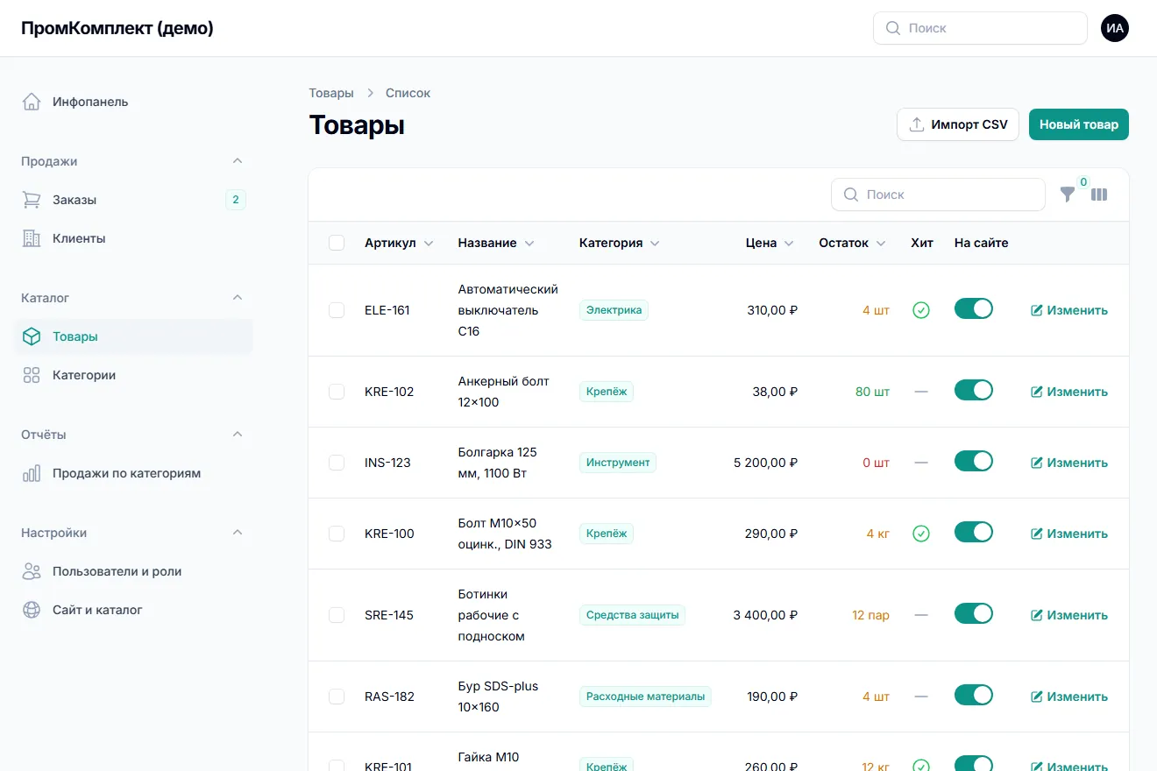Image resolution: width=1157 pixels, height=771 pixels.
Task: Click the users icon beside Пользователи и роли
Action: click(x=32, y=571)
